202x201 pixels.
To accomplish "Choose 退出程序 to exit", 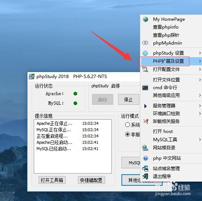I will [171, 176].
